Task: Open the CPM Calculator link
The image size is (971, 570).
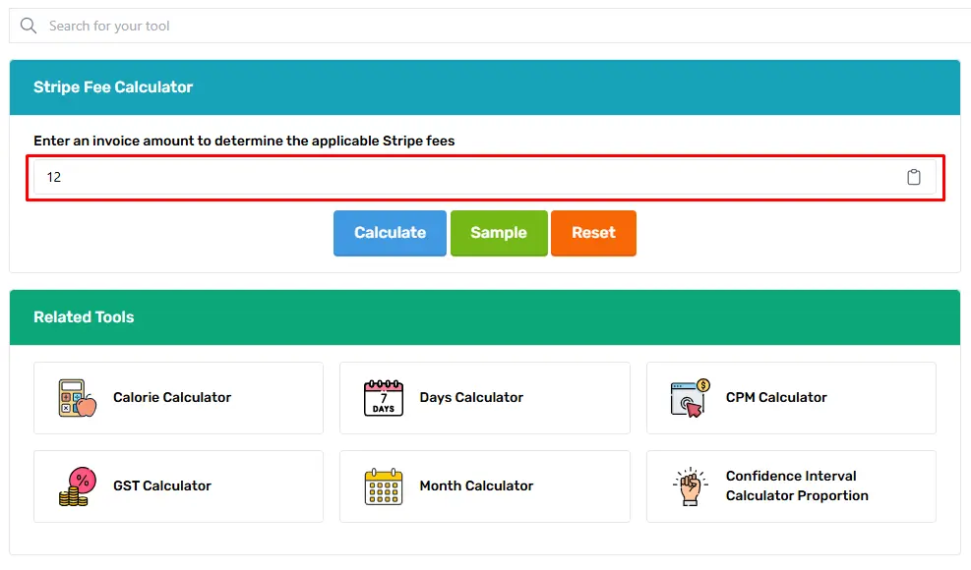Action: (x=776, y=397)
